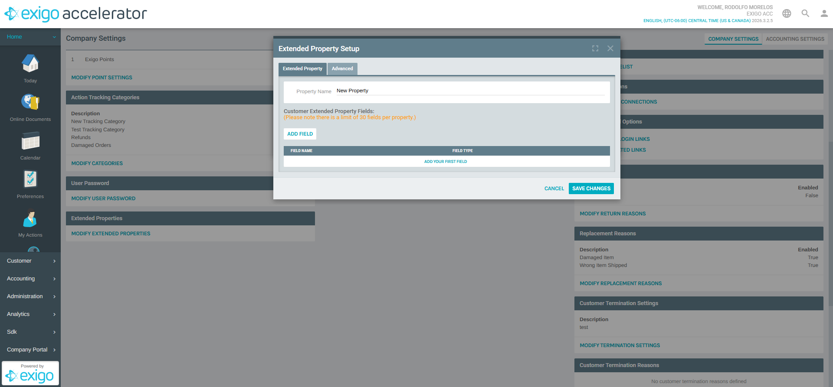Click Modify Extended Properties link
Screen dimensions: 833x387
[111, 234]
